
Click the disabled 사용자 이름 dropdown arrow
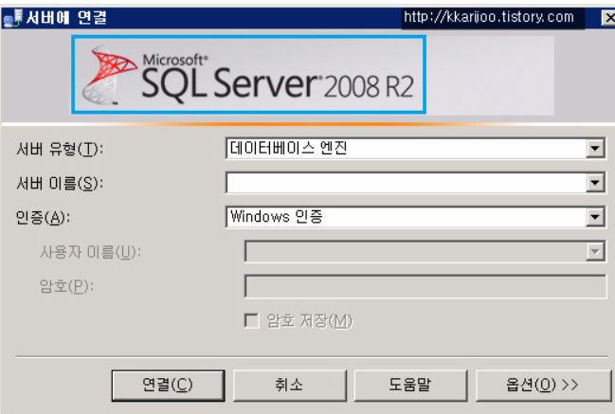coord(595,251)
